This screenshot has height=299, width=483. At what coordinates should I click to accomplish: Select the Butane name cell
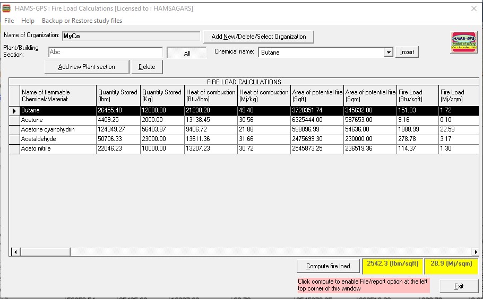click(x=58, y=110)
